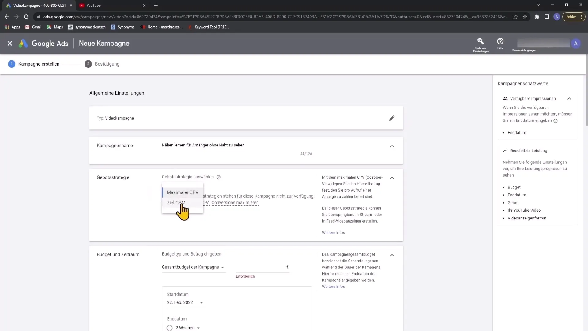Click the Weitere Infos link in Budget section
Screen dimensions: 588x331
[x=333, y=286]
